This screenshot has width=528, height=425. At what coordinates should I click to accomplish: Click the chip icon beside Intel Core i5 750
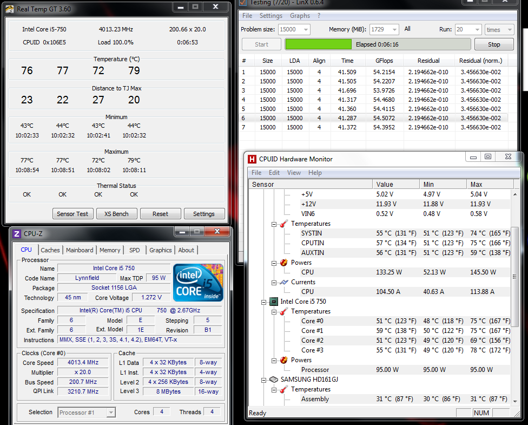(x=274, y=302)
